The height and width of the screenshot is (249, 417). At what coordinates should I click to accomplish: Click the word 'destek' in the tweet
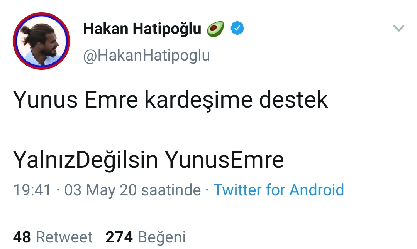tap(293, 100)
